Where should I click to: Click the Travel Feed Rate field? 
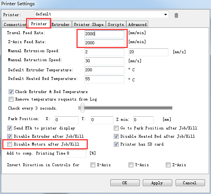pyautogui.click(x=104, y=34)
